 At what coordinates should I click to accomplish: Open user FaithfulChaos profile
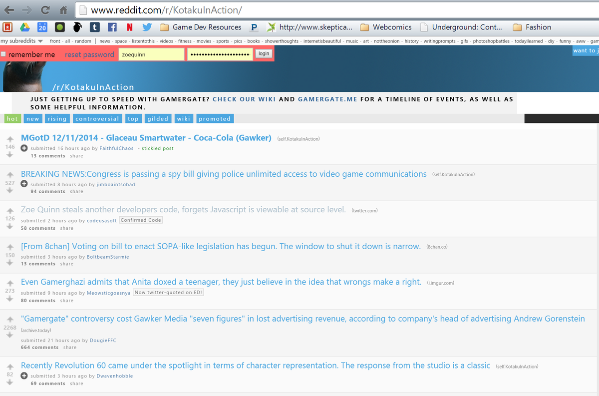[116, 148]
